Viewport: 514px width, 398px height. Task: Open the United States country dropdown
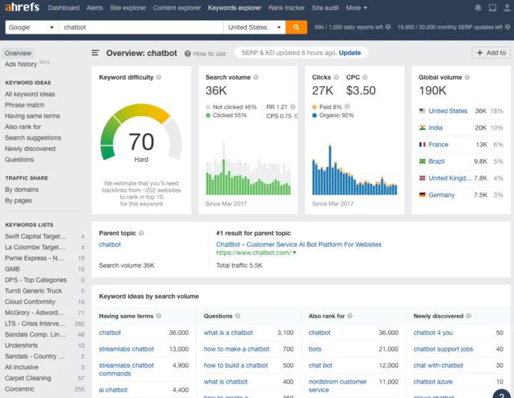(x=254, y=27)
